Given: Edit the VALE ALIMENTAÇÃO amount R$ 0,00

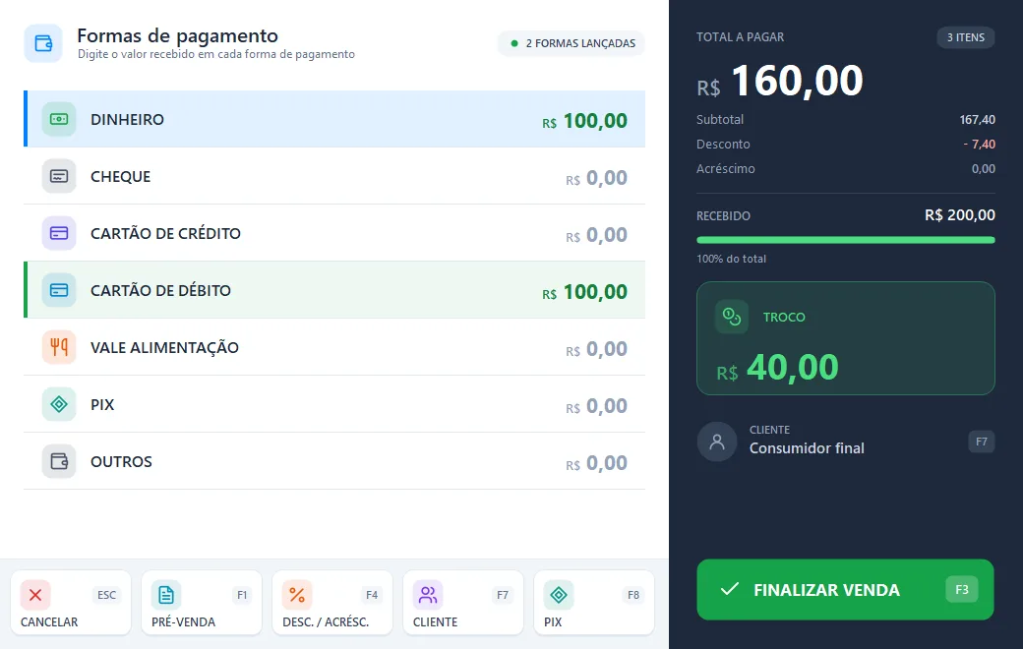Looking at the screenshot, I should (x=596, y=349).
